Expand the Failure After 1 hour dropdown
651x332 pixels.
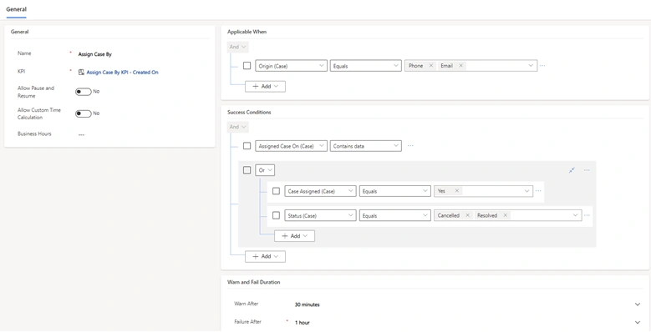tap(638, 322)
